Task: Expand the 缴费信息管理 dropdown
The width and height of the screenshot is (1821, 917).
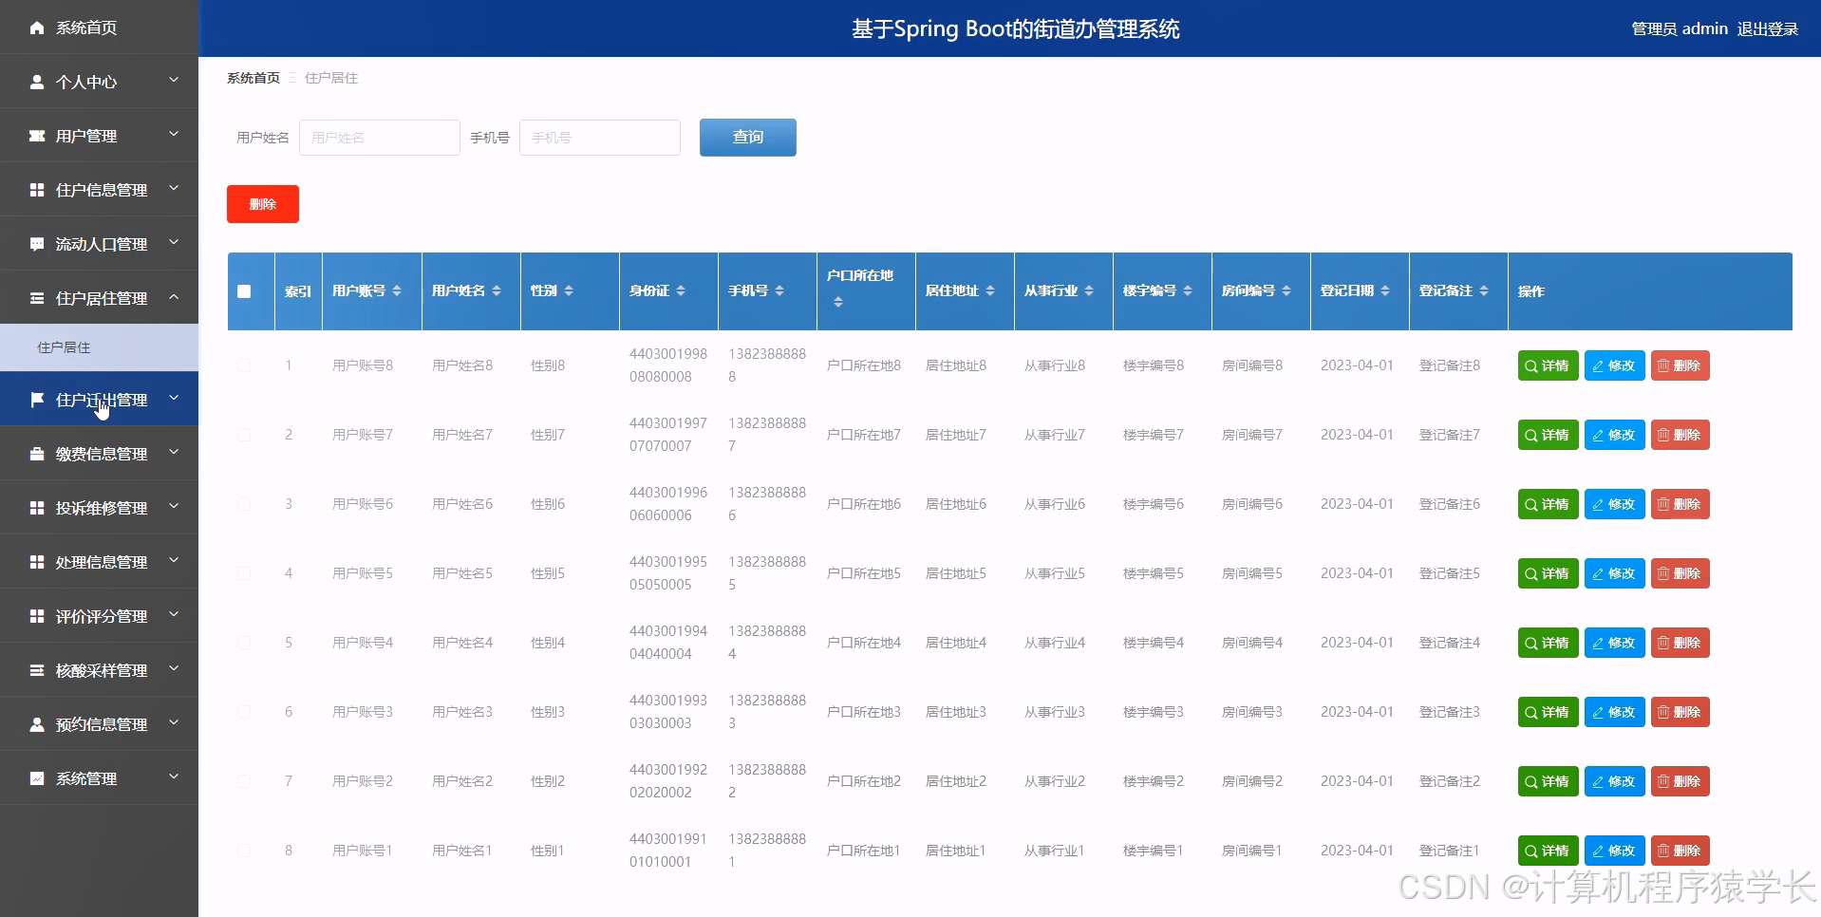Action: click(100, 453)
